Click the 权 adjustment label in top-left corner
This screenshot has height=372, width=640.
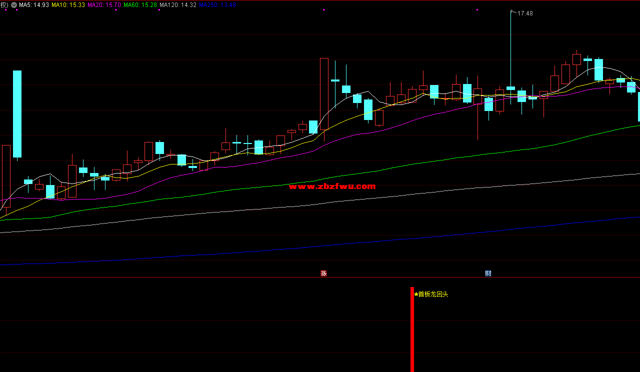tap(4, 4)
